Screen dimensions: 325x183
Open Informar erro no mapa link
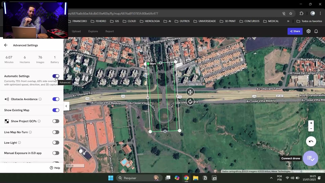tap(313, 171)
